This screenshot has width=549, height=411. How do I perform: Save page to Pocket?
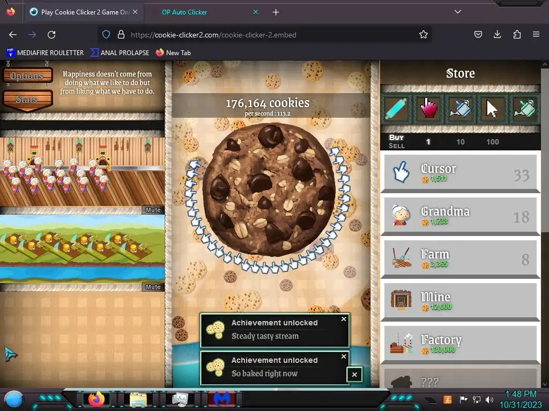pyautogui.click(x=478, y=34)
